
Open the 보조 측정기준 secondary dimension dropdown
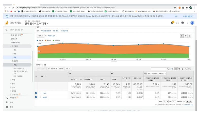pos(53,69)
